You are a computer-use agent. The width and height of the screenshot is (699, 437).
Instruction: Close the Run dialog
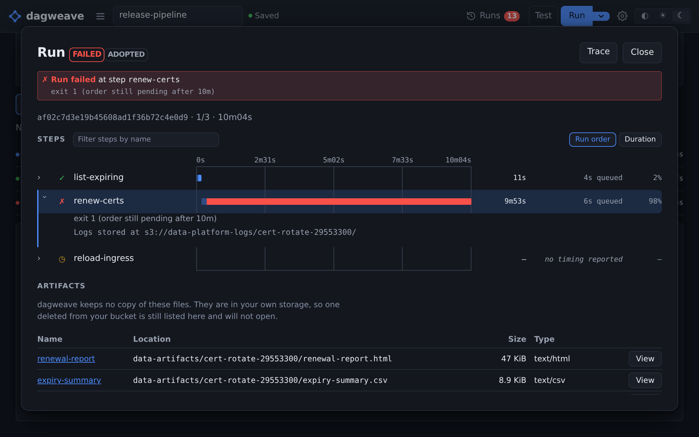point(642,52)
